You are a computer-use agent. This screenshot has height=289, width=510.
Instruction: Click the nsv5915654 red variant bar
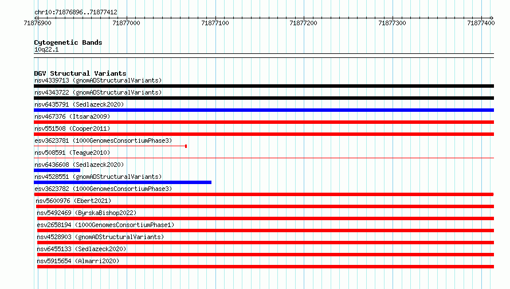pos(265,267)
